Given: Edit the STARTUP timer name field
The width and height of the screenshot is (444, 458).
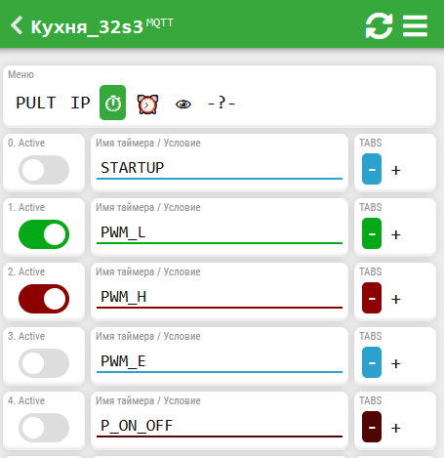Looking at the screenshot, I should (220, 169).
